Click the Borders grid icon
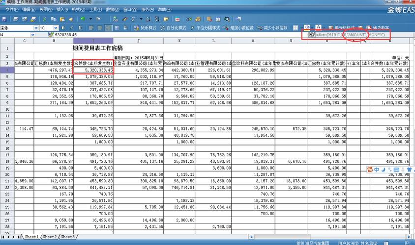Screen dimensions: 415x245 coord(296,28)
